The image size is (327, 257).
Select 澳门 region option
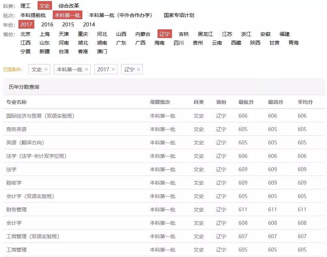click(102, 51)
